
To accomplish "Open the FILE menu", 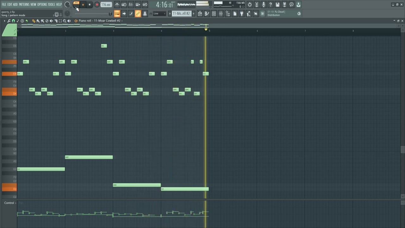I will click(x=4, y=4).
